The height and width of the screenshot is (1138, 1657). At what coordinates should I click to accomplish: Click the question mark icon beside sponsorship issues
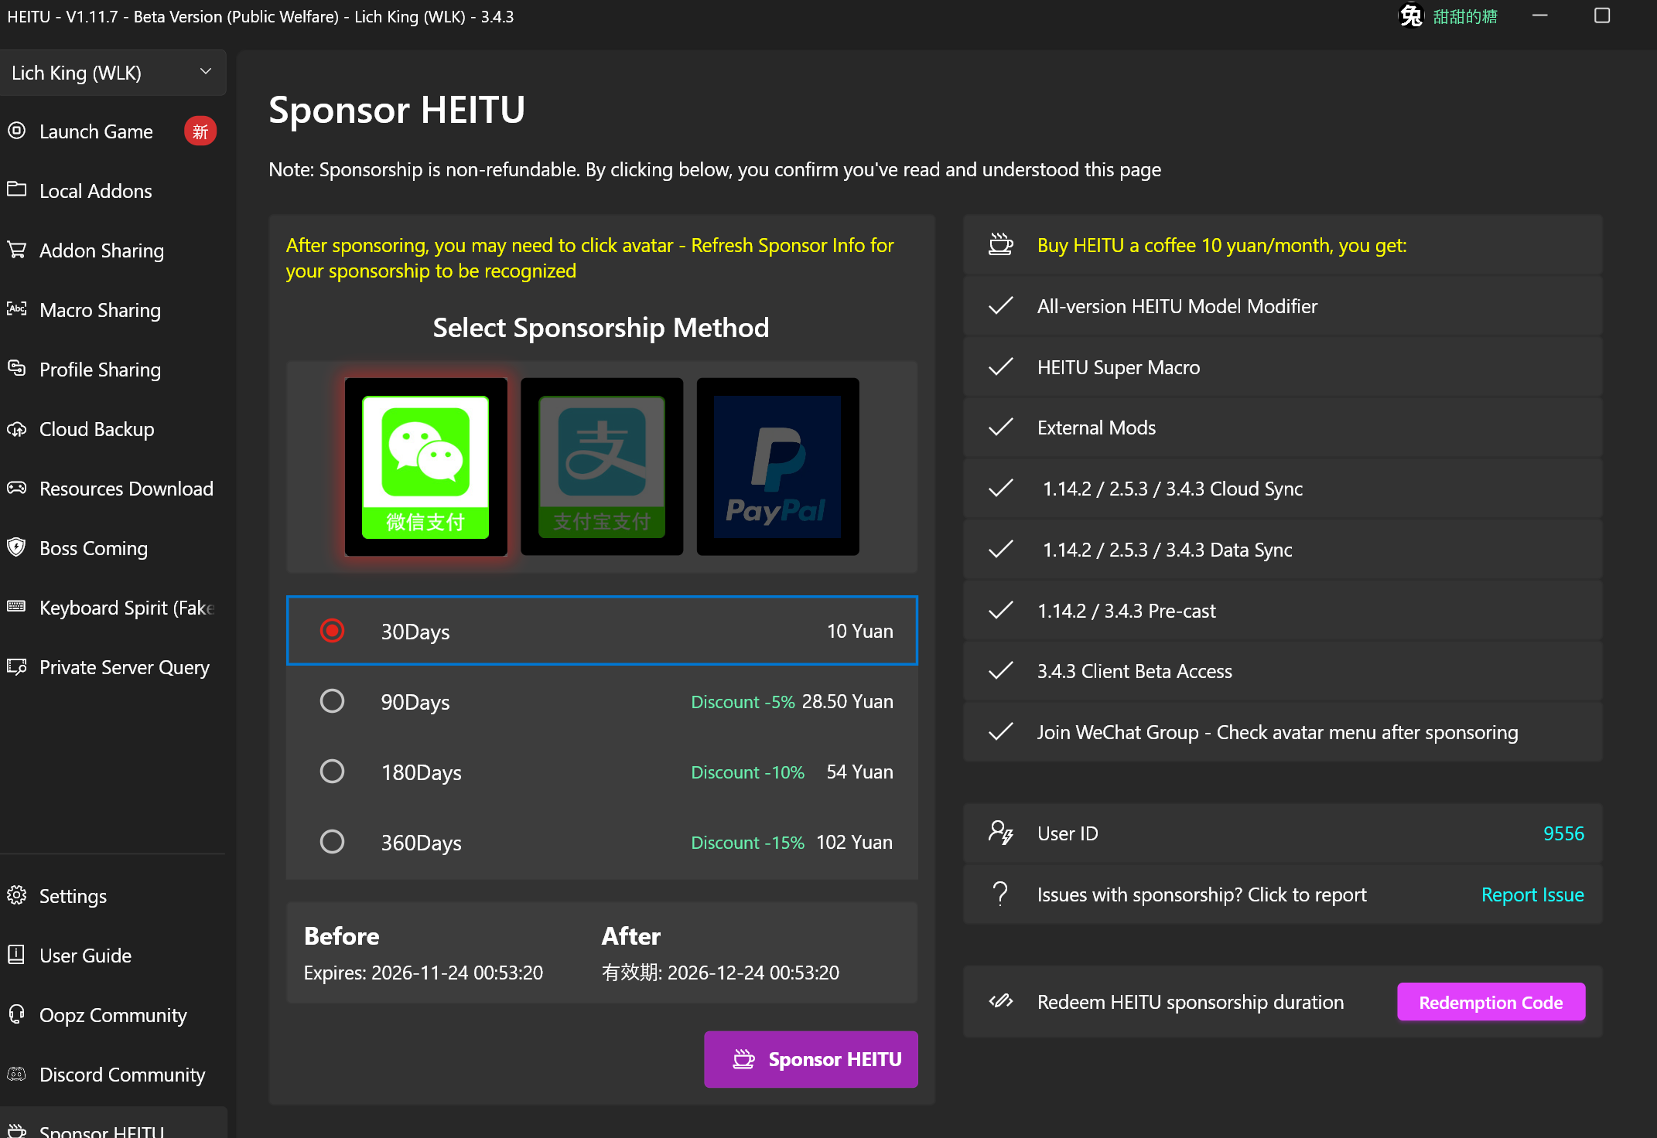1001,894
